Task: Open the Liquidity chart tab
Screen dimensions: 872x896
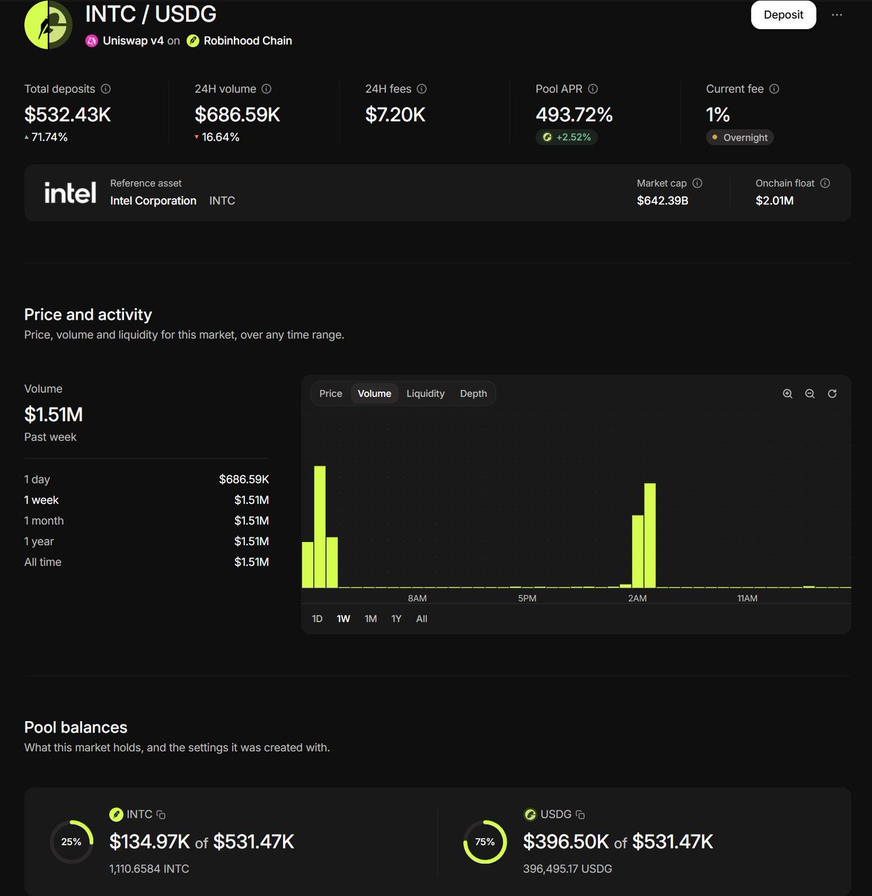Action: tap(425, 393)
